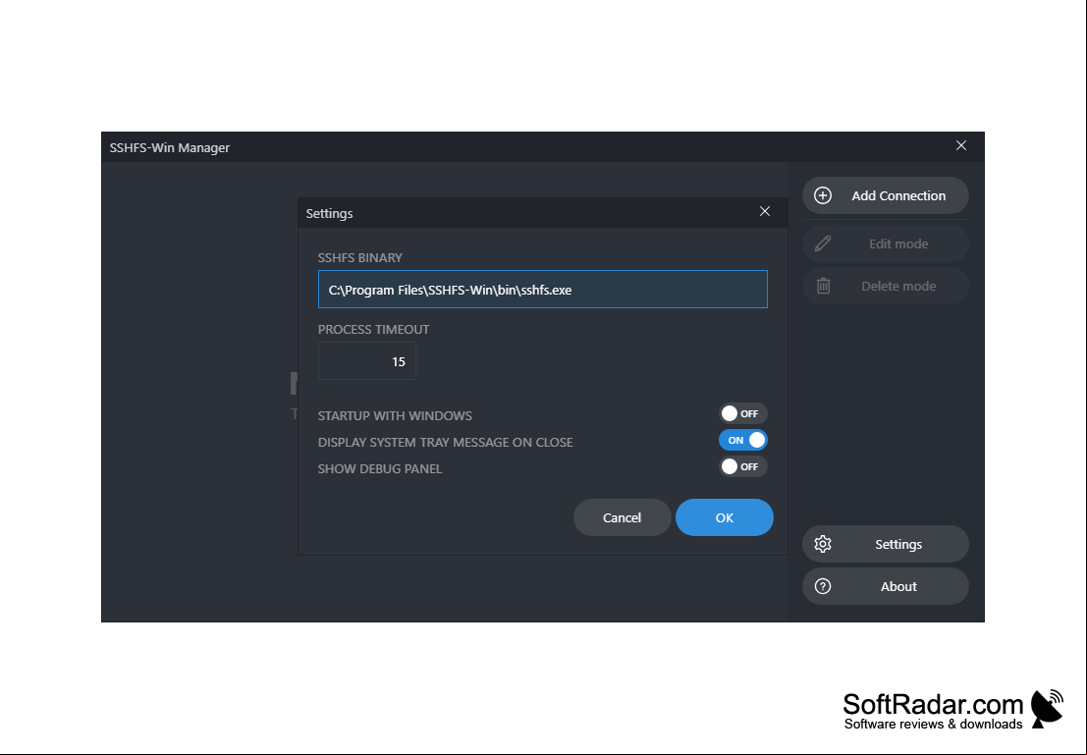Click the SSHFS Binary path field
1087x755 pixels.
pyautogui.click(x=543, y=289)
